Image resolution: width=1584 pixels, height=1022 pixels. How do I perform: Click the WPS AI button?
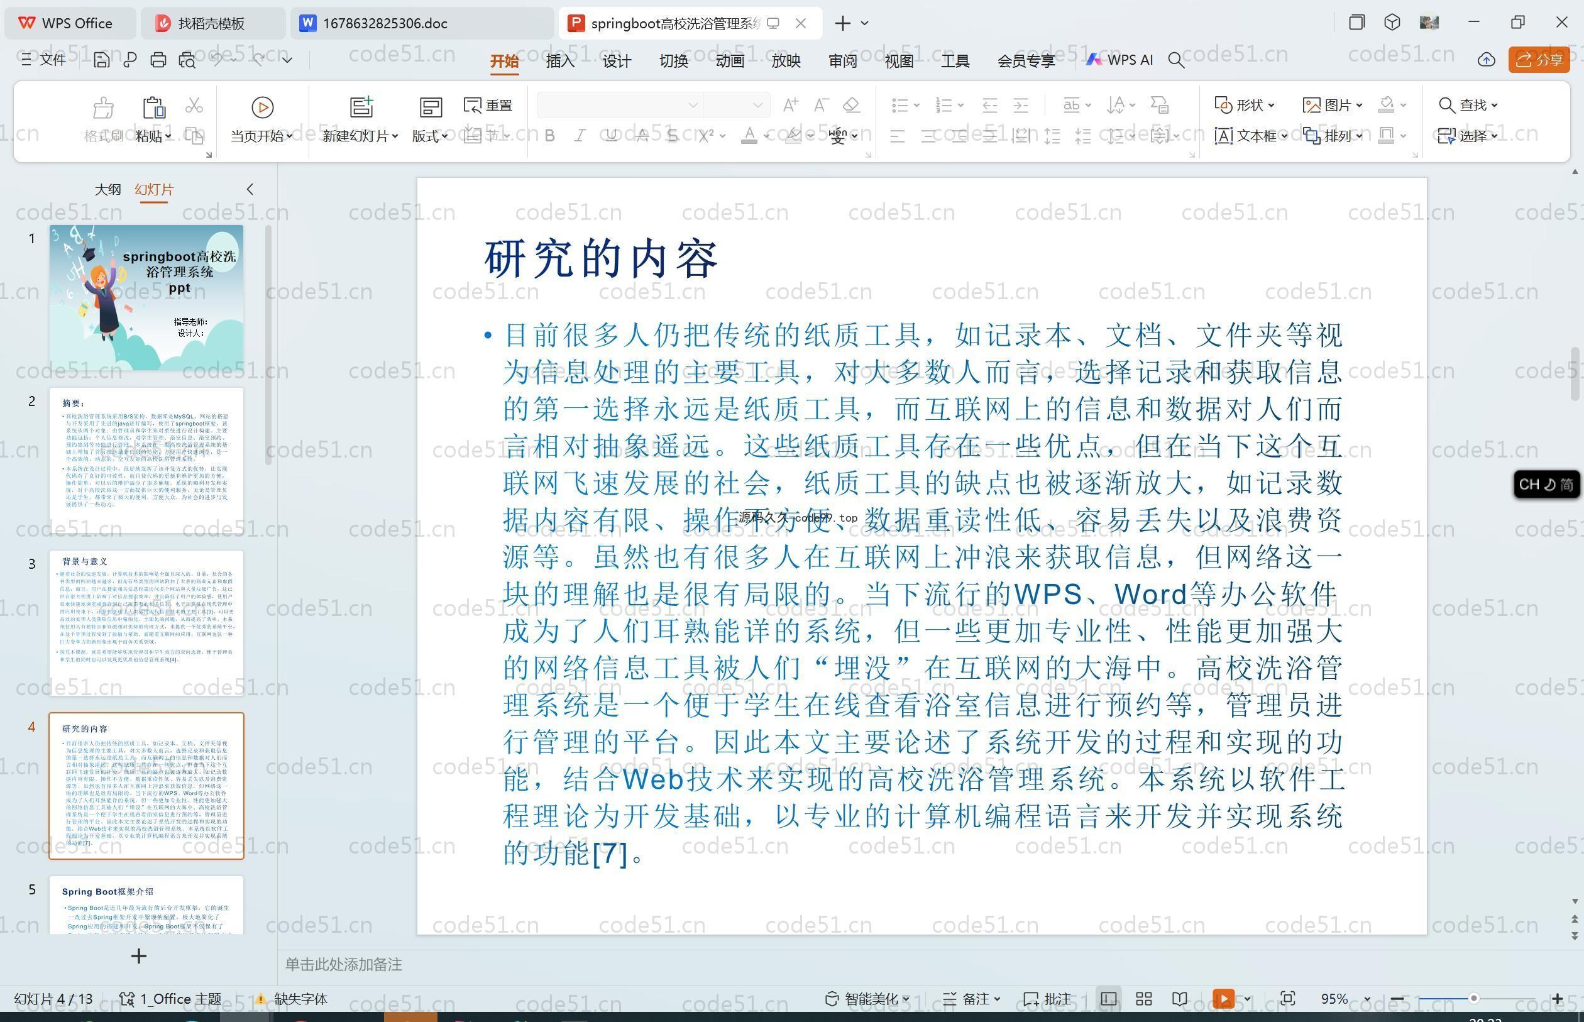[x=1119, y=60]
